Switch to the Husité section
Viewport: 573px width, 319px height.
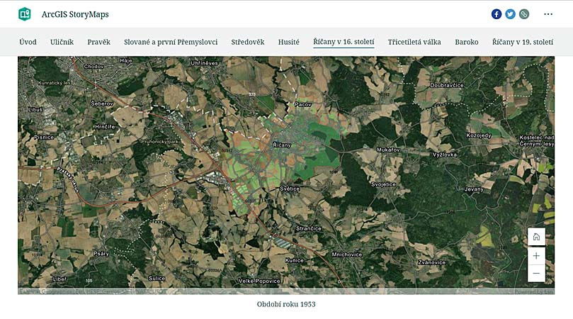[289, 42]
